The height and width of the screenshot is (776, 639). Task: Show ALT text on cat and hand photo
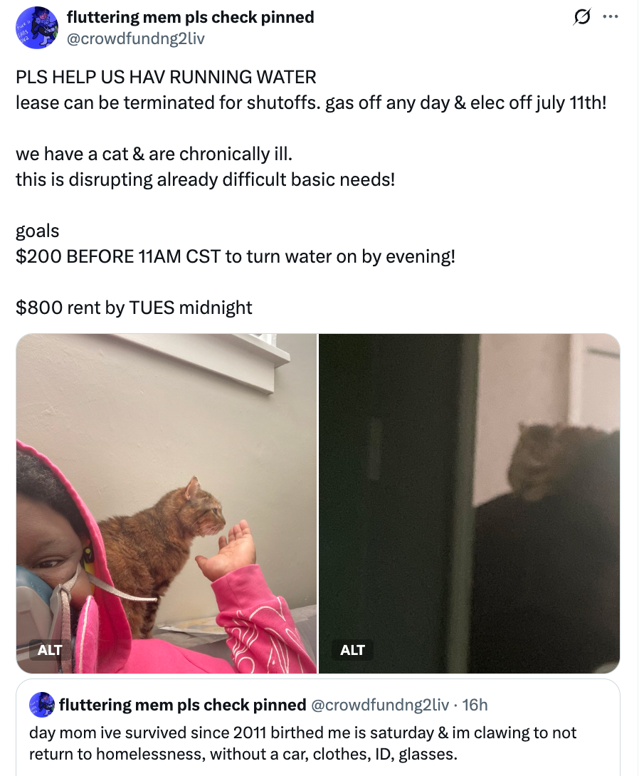click(50, 649)
